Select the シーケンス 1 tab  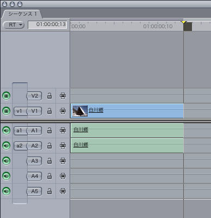[22, 14]
